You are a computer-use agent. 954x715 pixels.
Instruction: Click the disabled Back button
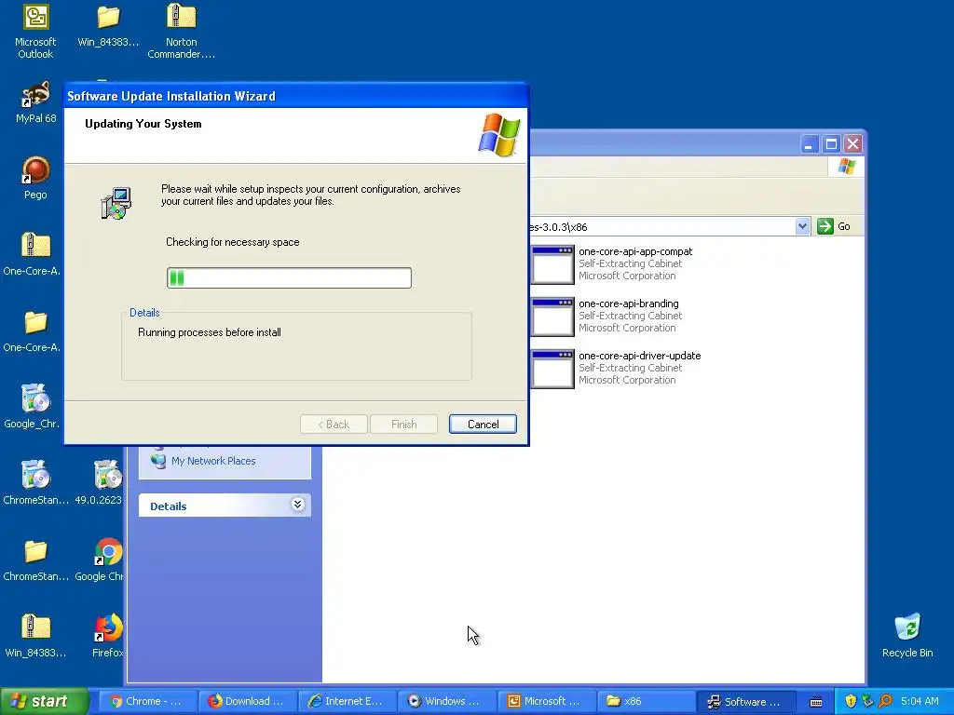coord(334,424)
